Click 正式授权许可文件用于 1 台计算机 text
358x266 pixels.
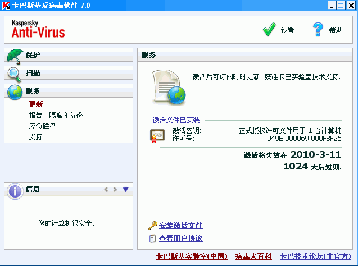(290, 131)
